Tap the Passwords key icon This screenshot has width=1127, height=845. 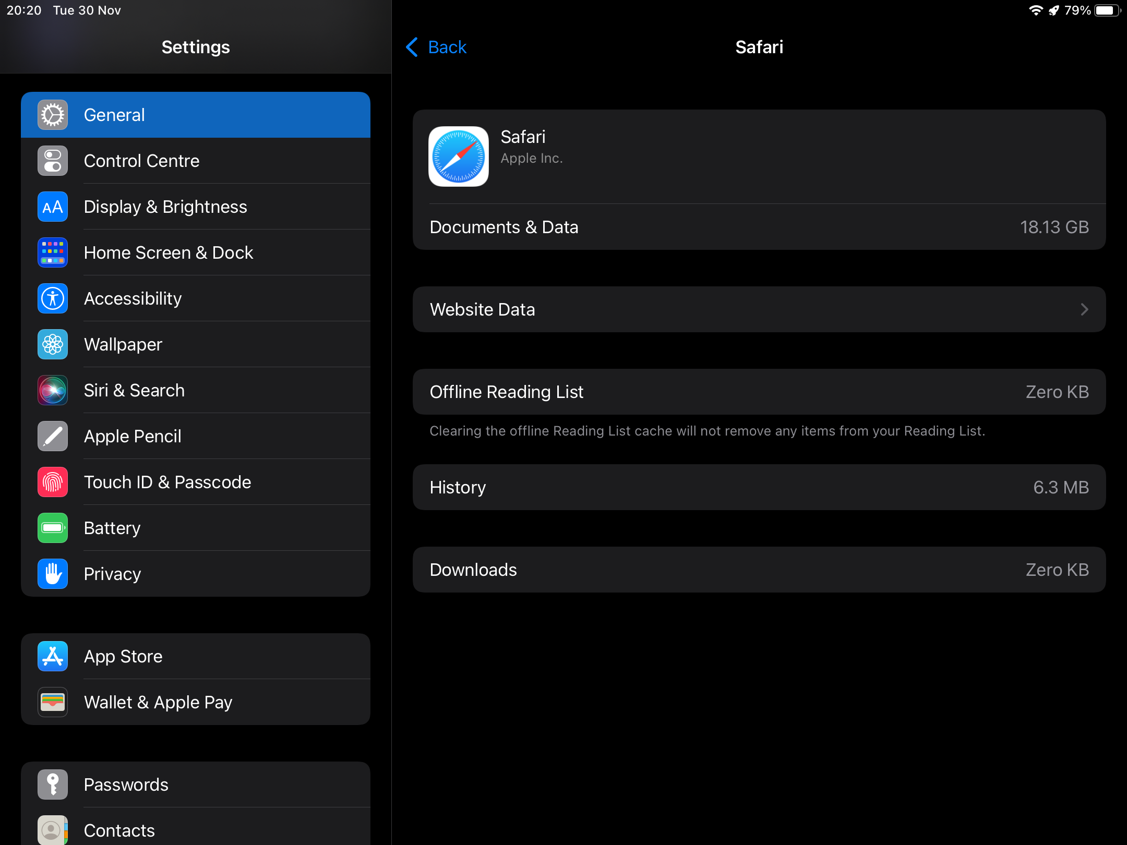click(53, 784)
